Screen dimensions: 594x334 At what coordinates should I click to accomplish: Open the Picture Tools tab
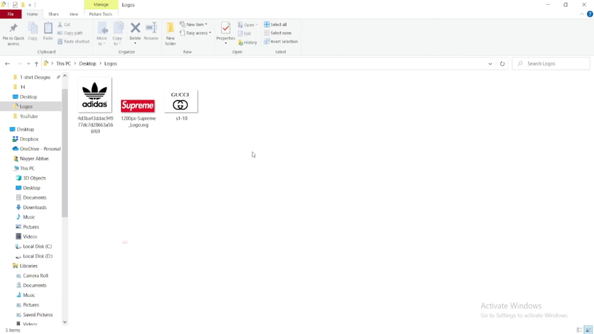[x=101, y=14]
